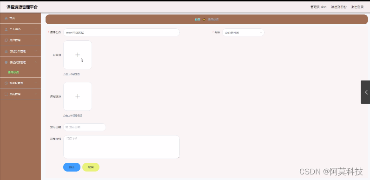Click the icon beside 用户管理 in sidebar
This screenshot has height=180, width=370.
click(x=6, y=40)
